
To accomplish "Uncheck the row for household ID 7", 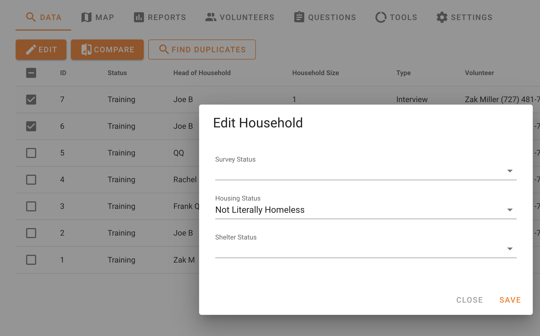I will [31, 99].
